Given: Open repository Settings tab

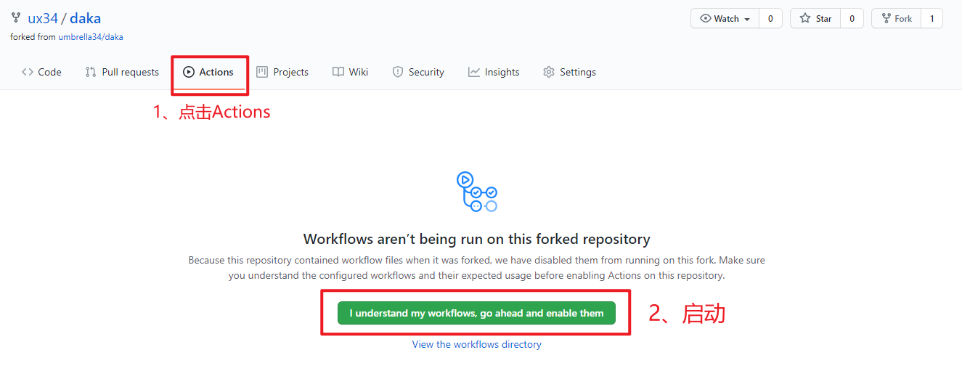Looking at the screenshot, I should coord(570,72).
